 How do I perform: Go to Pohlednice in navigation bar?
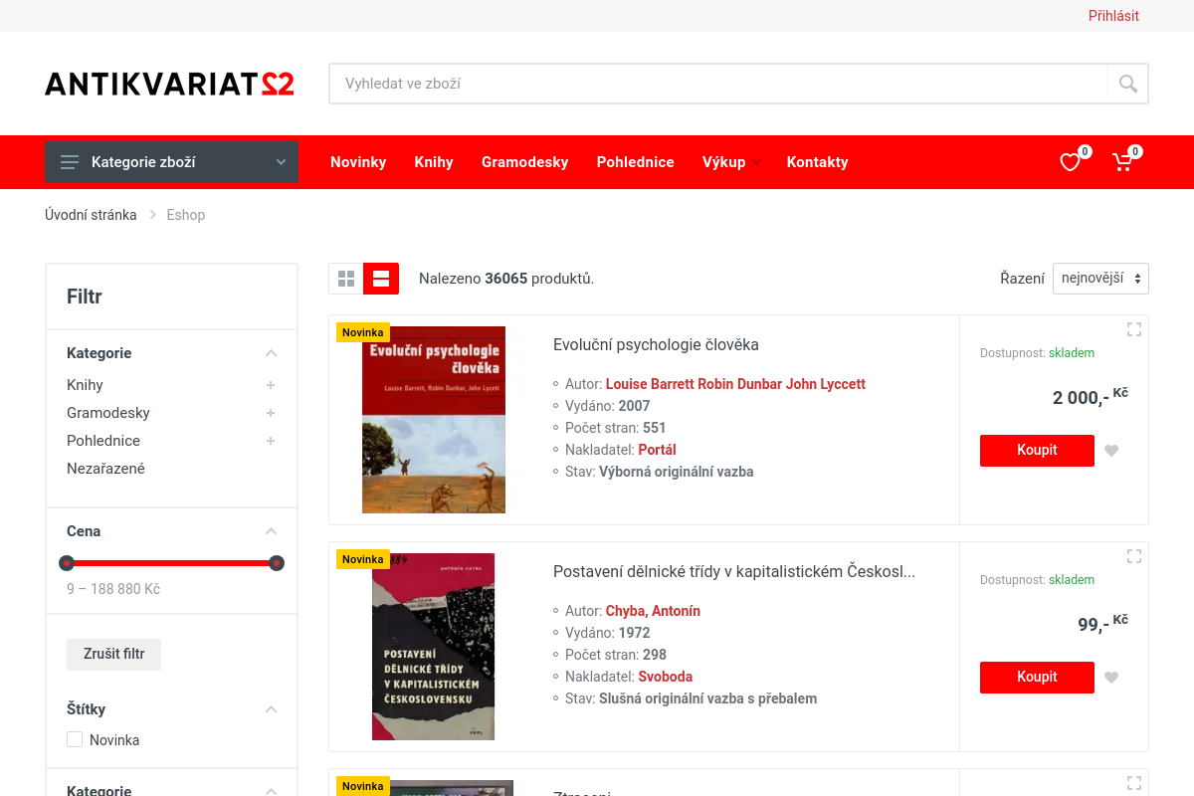pyautogui.click(x=636, y=162)
